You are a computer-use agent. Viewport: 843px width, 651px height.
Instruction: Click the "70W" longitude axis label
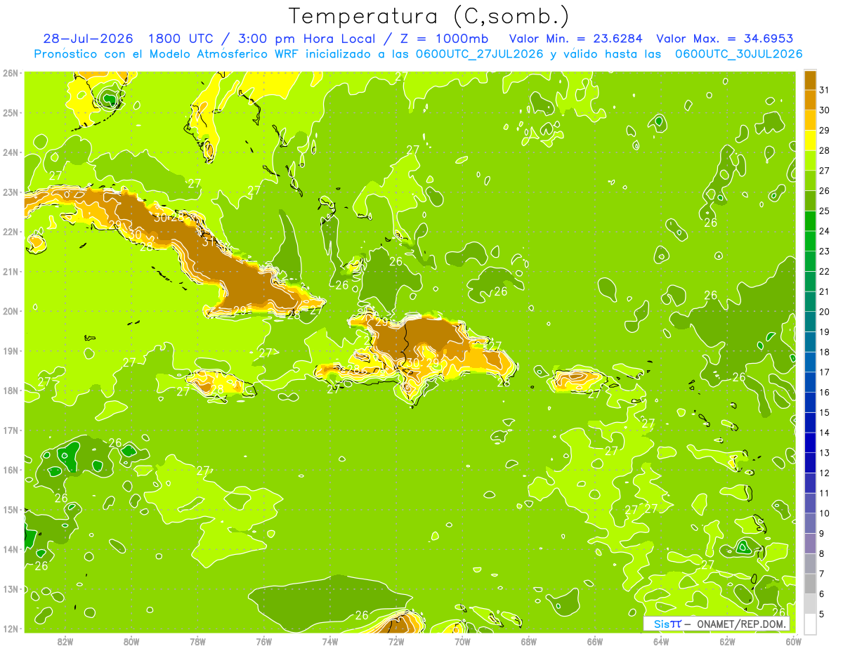pyautogui.click(x=462, y=641)
